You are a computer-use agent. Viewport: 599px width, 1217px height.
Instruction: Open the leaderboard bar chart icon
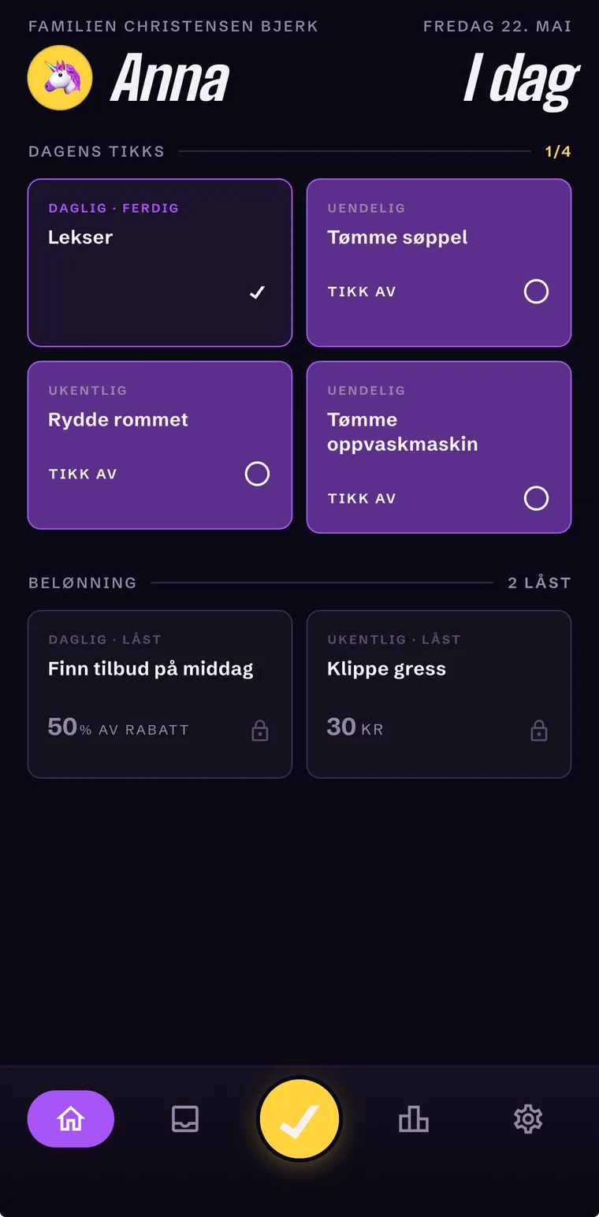(x=414, y=1118)
